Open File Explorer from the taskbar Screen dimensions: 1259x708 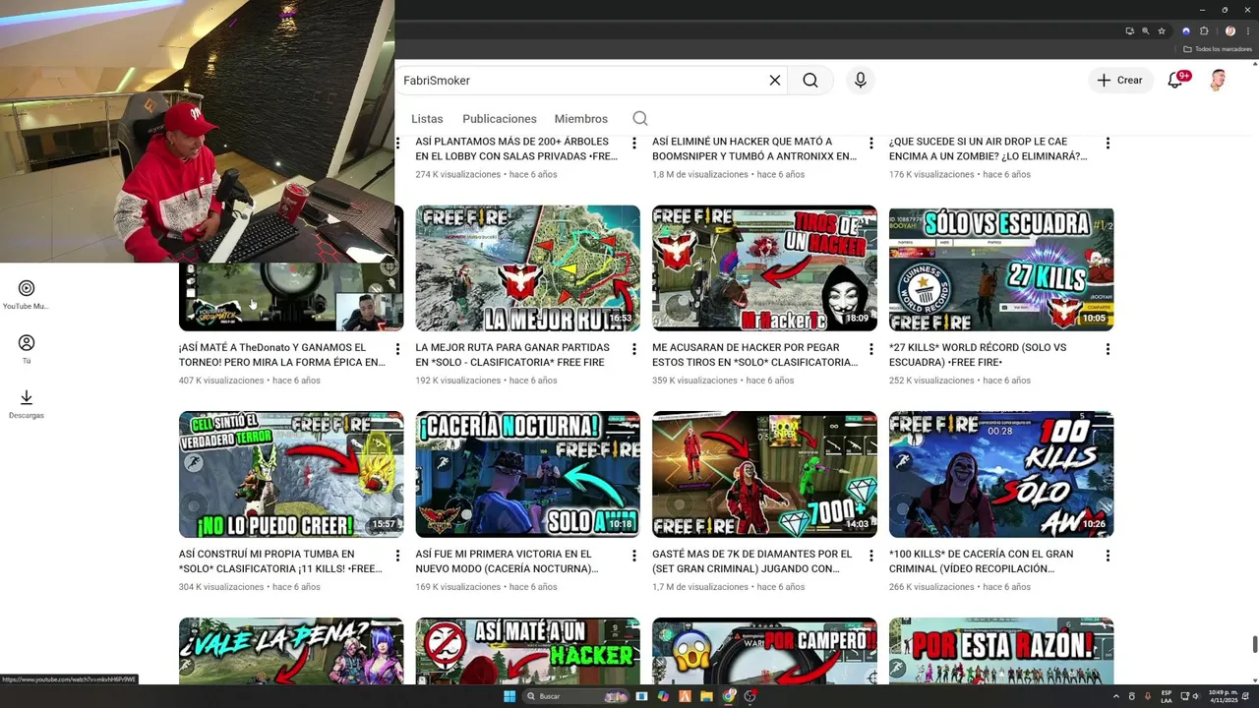(x=706, y=696)
